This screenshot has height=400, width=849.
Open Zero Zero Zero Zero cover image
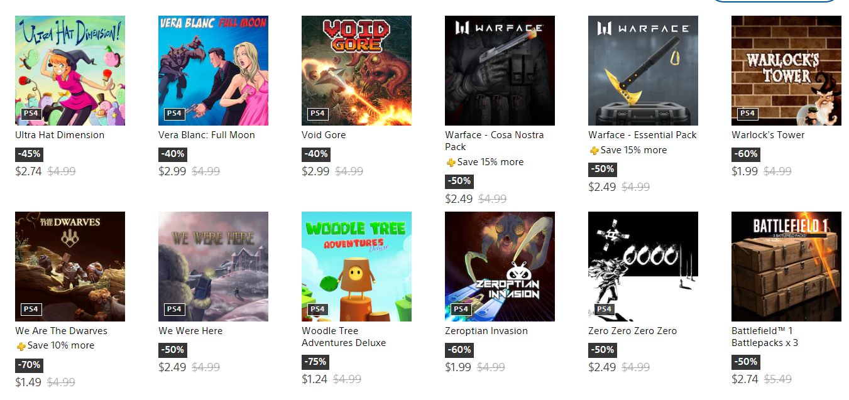coord(643,266)
